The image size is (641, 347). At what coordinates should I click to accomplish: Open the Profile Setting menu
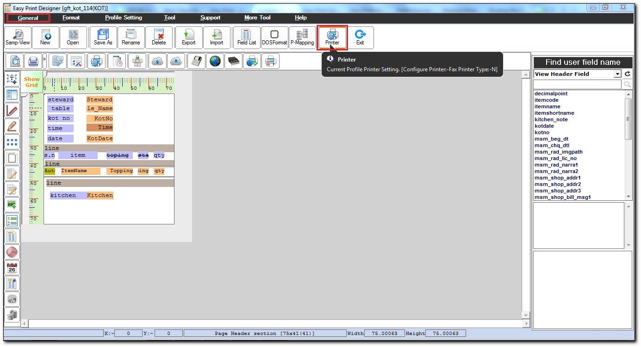point(124,18)
